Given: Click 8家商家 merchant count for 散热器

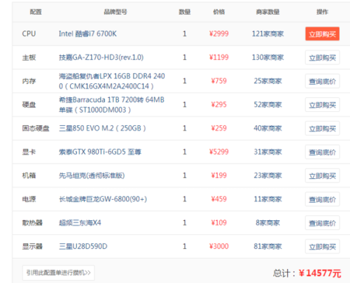Looking at the screenshot, I should pyautogui.click(x=268, y=223).
